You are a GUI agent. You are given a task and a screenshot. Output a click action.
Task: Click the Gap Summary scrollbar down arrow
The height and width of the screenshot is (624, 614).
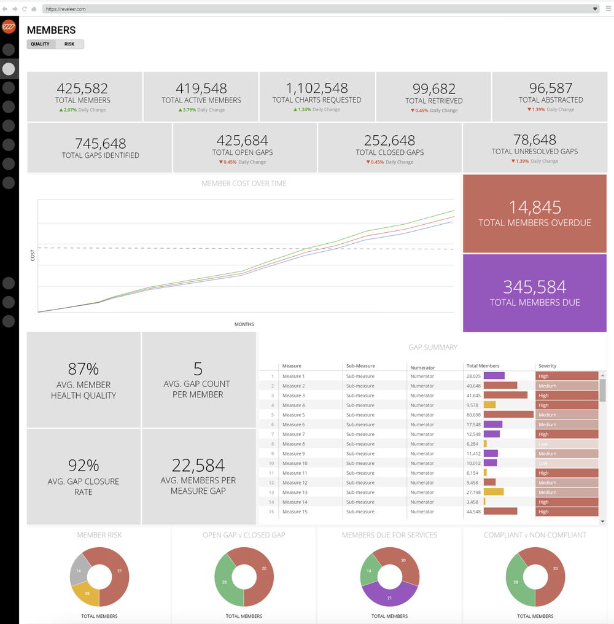(x=602, y=521)
